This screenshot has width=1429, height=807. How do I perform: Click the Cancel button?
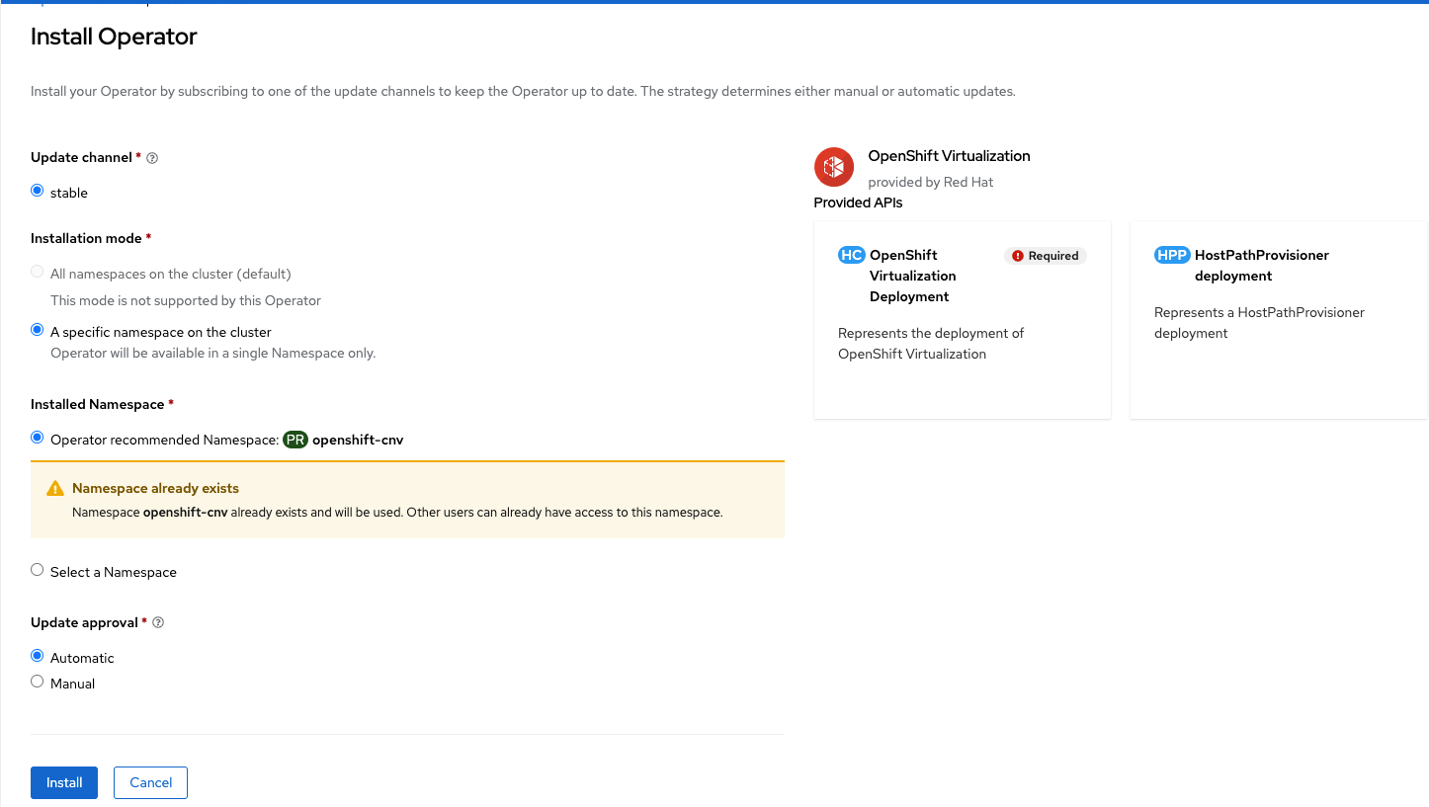click(151, 782)
